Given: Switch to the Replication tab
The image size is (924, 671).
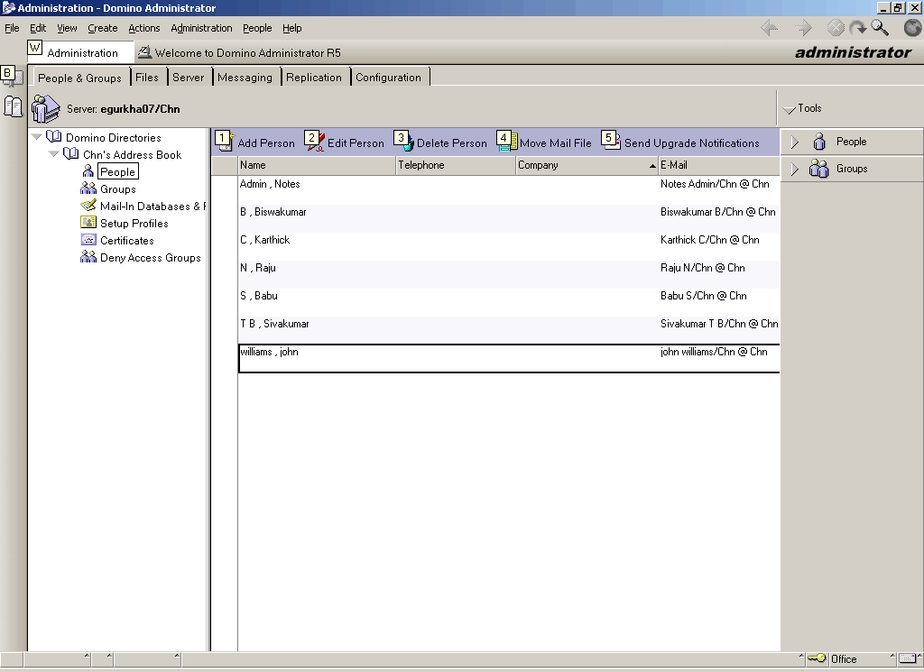Looking at the screenshot, I should (314, 78).
